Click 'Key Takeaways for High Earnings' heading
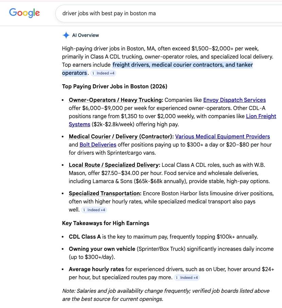The image size is (282, 308). 106,223
